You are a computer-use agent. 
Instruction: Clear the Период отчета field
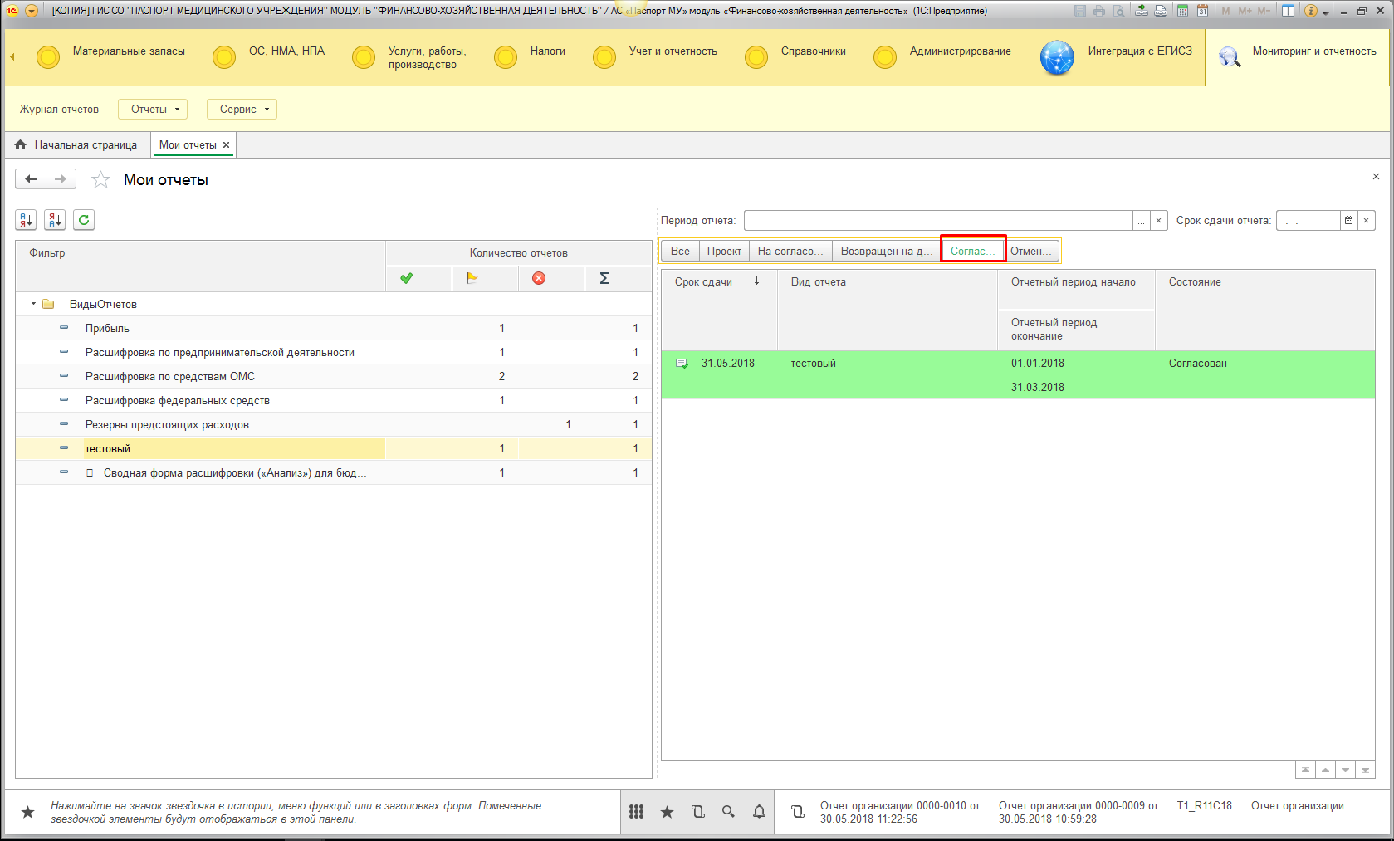pos(1158,221)
